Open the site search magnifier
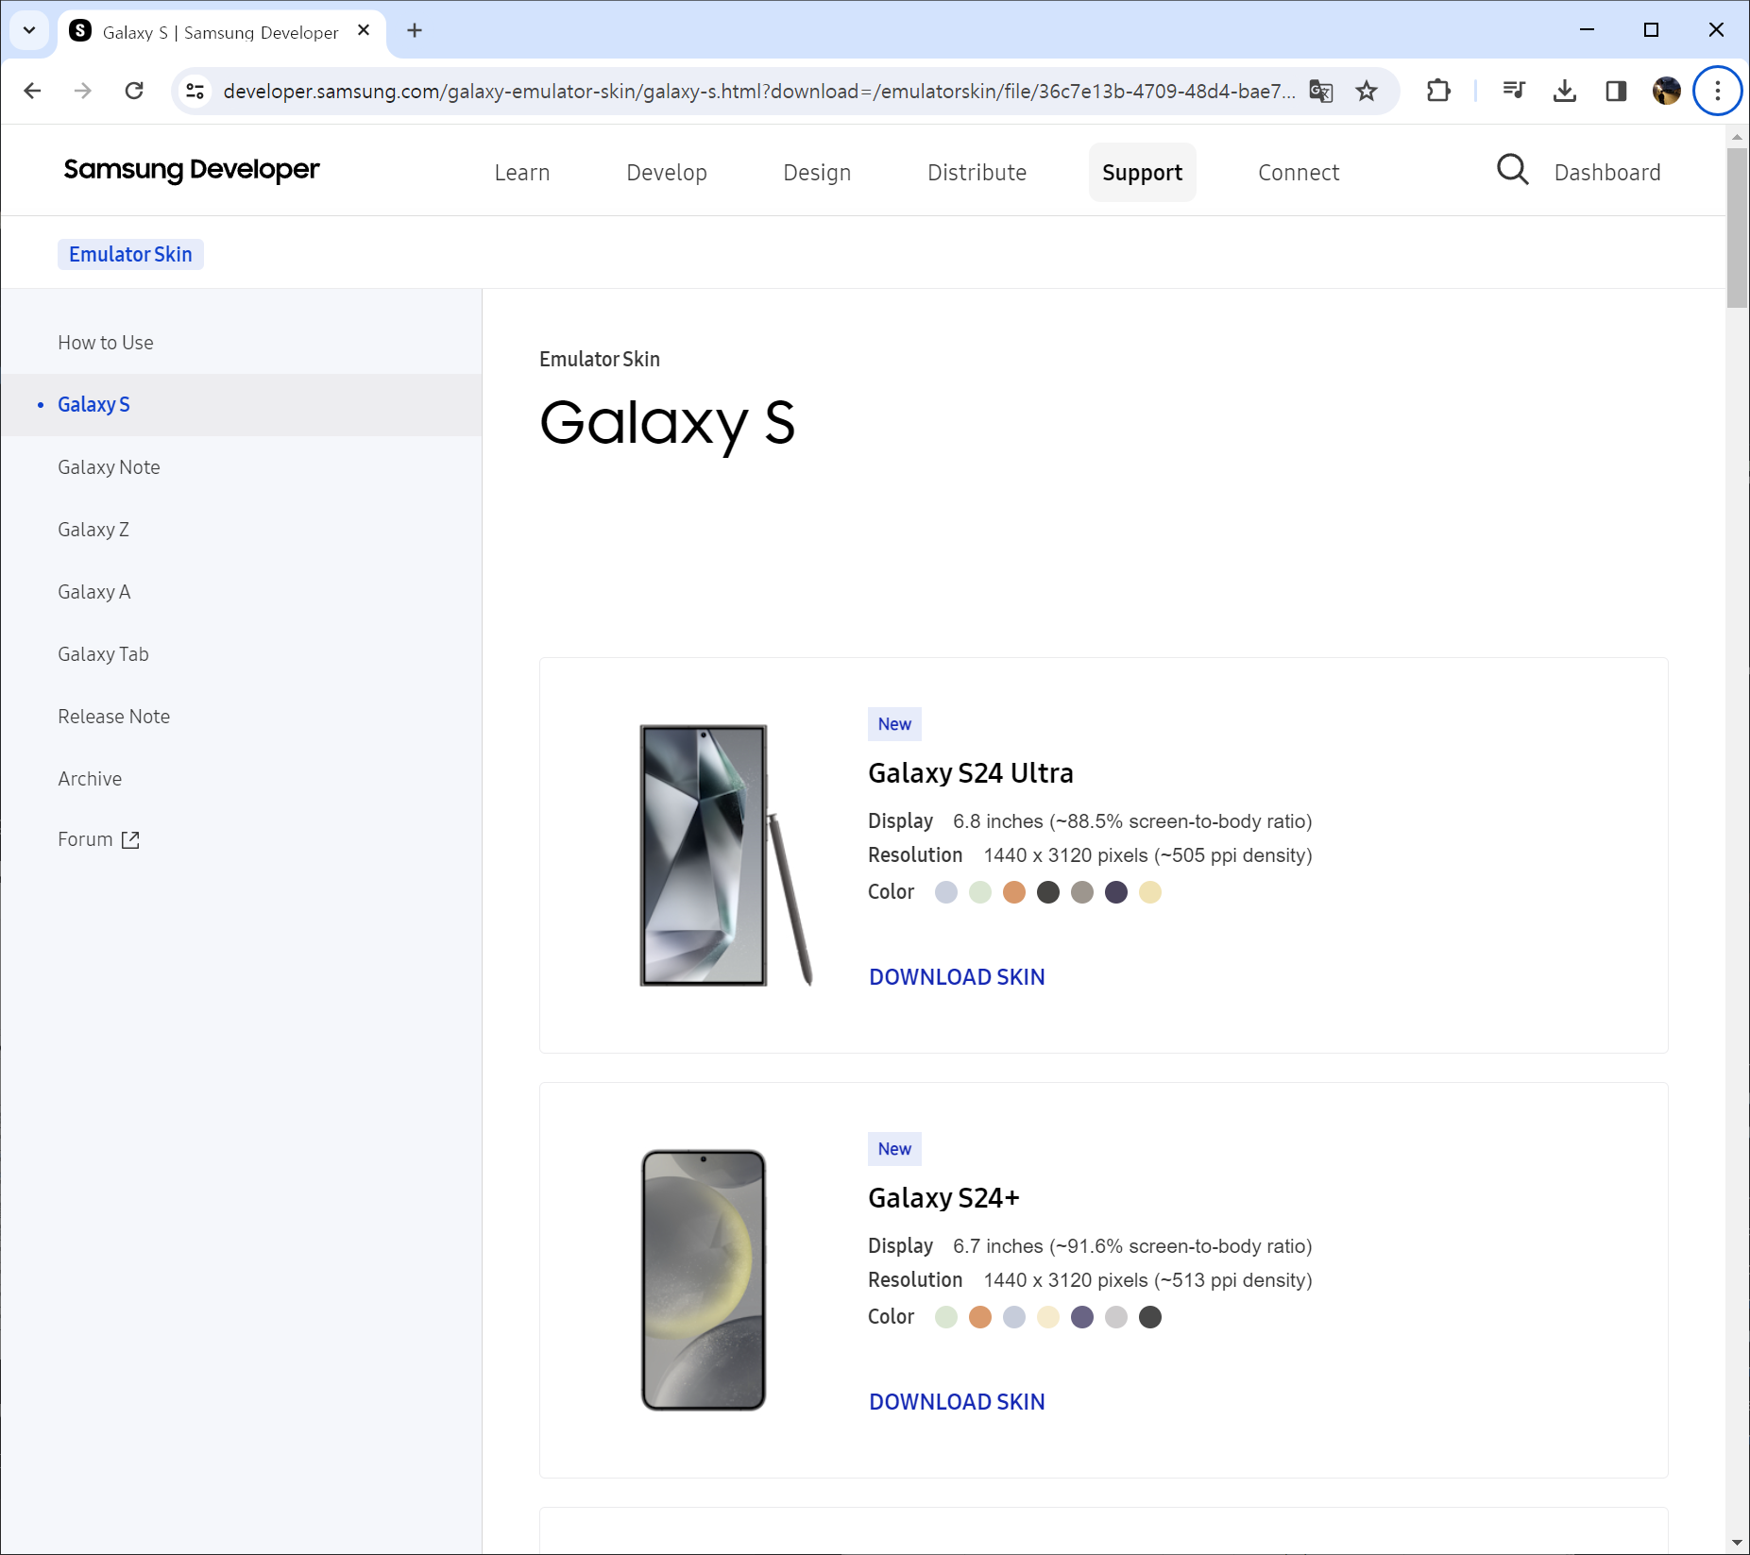Image resolution: width=1750 pixels, height=1555 pixels. 1512,170
